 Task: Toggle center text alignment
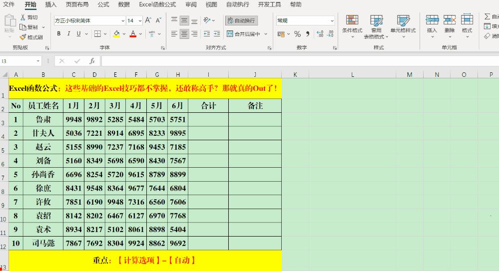(x=184, y=34)
